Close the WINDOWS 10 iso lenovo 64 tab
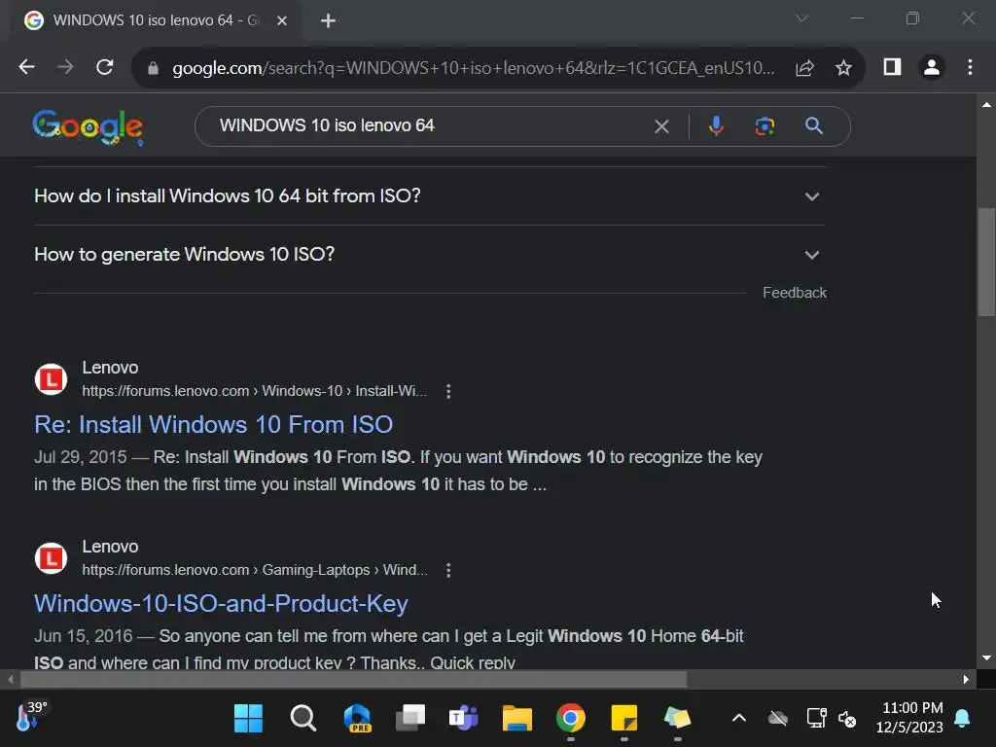 (282, 21)
